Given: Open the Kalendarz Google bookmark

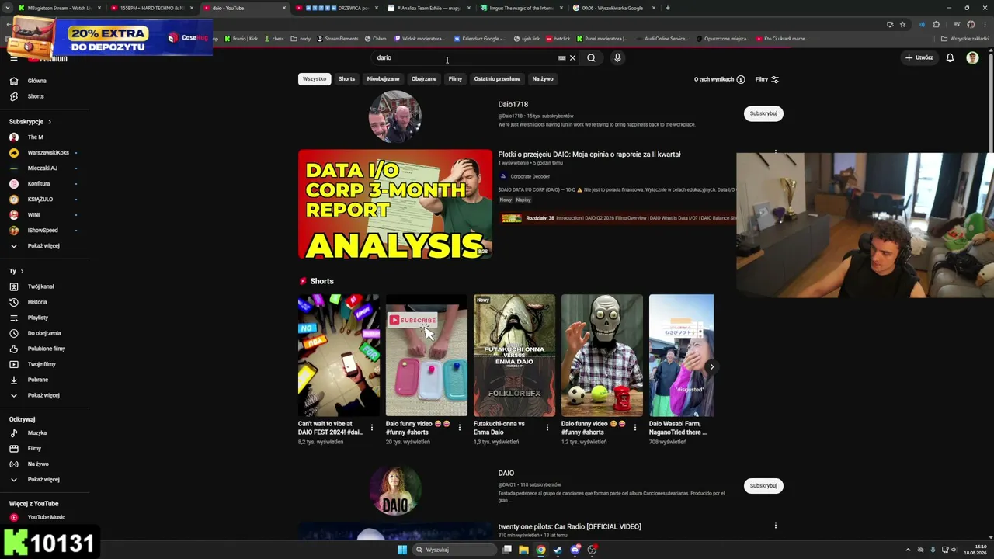Looking at the screenshot, I should [x=479, y=39].
